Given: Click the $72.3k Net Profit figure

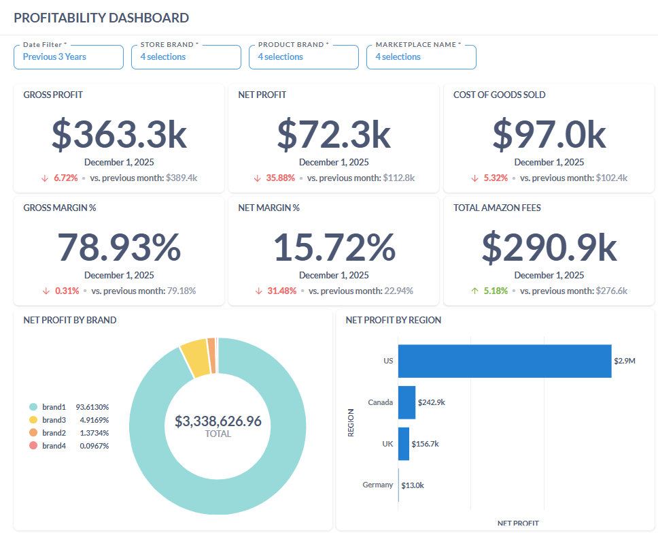Looking at the screenshot, I should 334,134.
